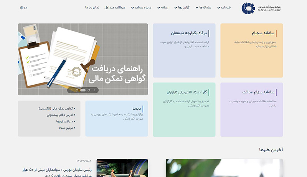This screenshot has width=307, height=177.
Task: Open the دیما card
Action: tap(117, 119)
